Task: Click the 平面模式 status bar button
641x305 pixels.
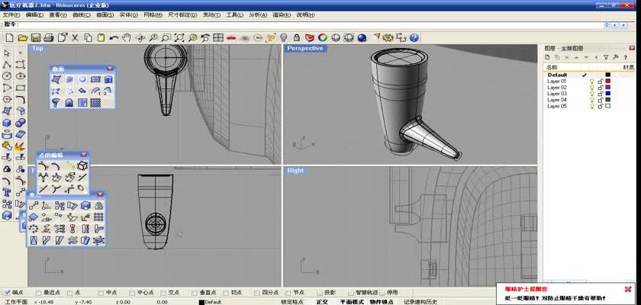Action: click(351, 302)
